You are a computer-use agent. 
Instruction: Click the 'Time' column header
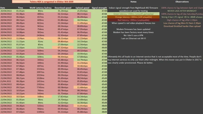pyautogui.click(x=21, y=8)
